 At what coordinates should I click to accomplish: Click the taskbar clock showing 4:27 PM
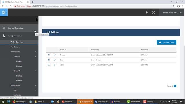(175, 102)
